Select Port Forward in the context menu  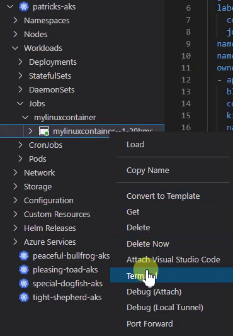[x=149, y=324]
